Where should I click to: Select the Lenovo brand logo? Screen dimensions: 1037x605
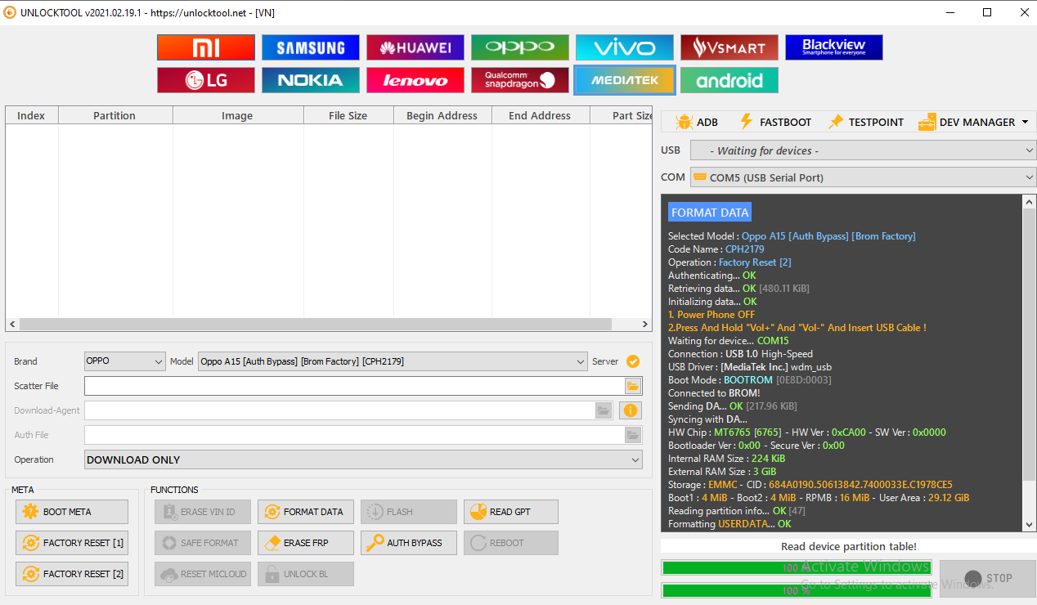[x=415, y=80]
